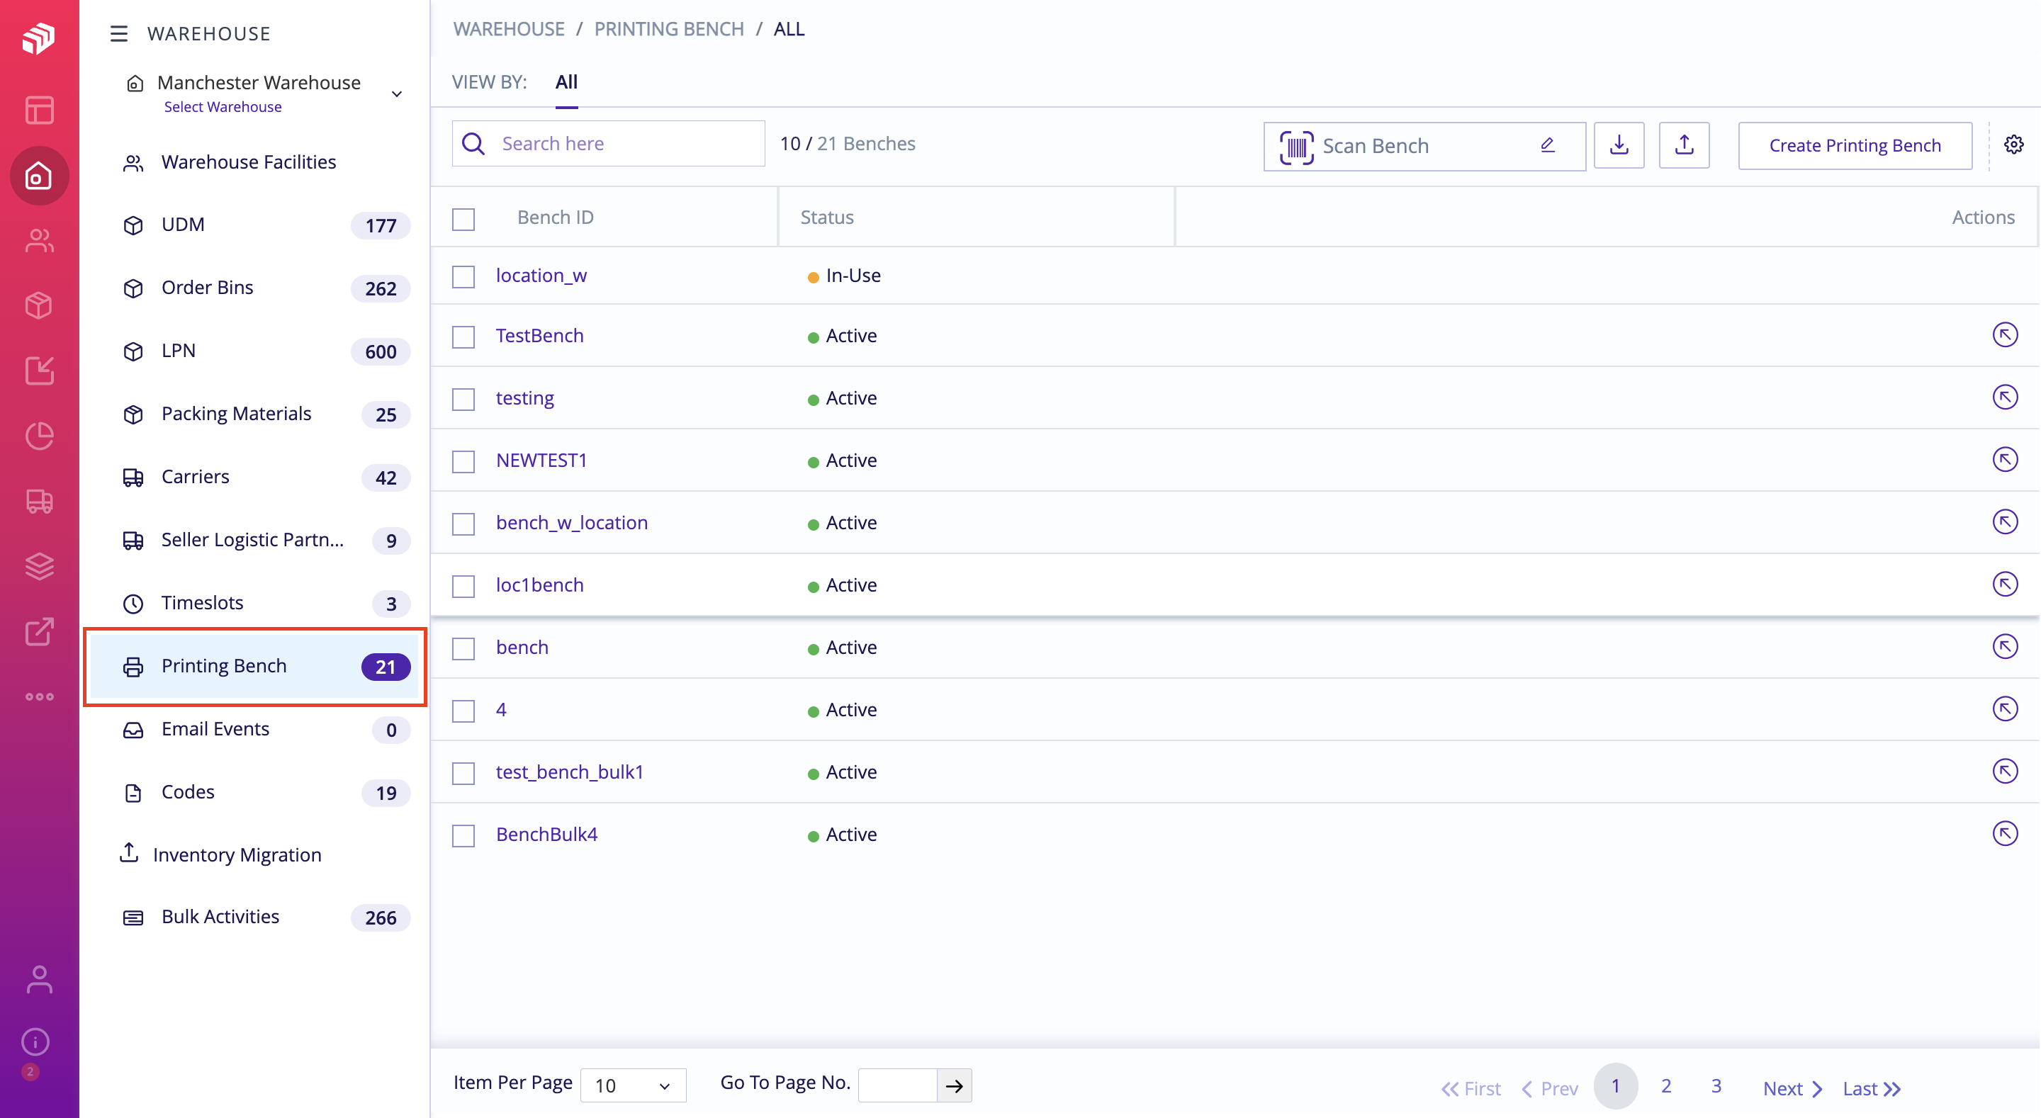Check the bench row checkbox

point(463,649)
